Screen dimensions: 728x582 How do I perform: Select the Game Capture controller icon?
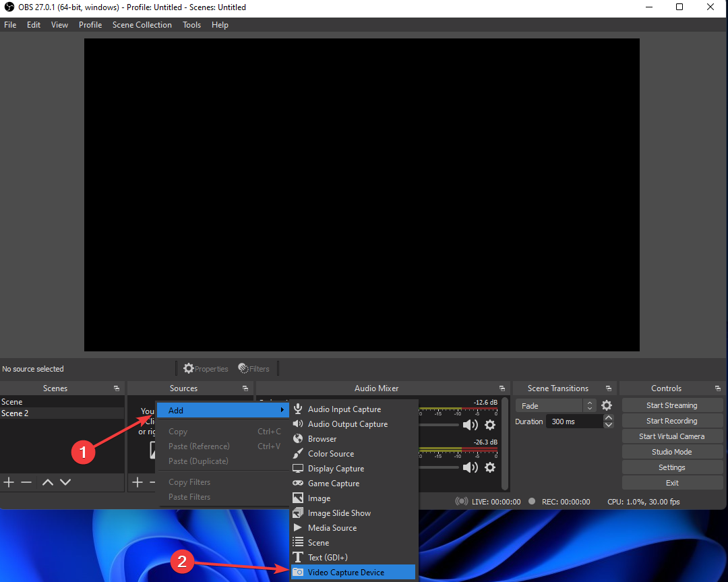tap(298, 483)
